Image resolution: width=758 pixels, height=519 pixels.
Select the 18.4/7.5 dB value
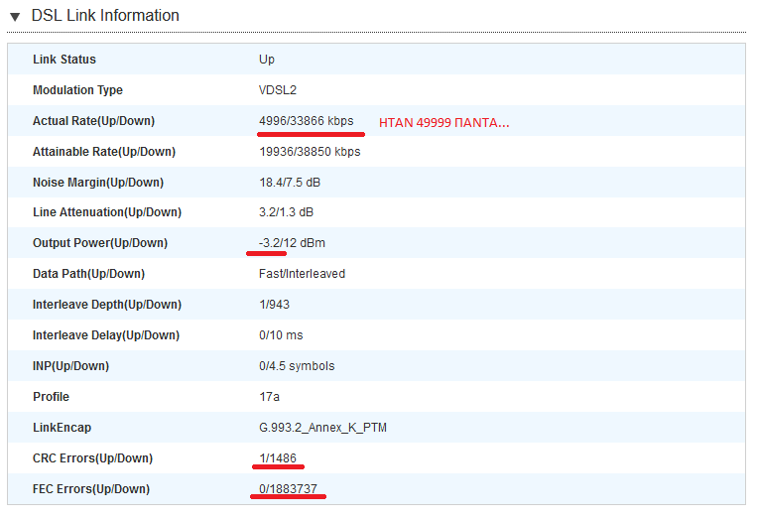pos(290,183)
